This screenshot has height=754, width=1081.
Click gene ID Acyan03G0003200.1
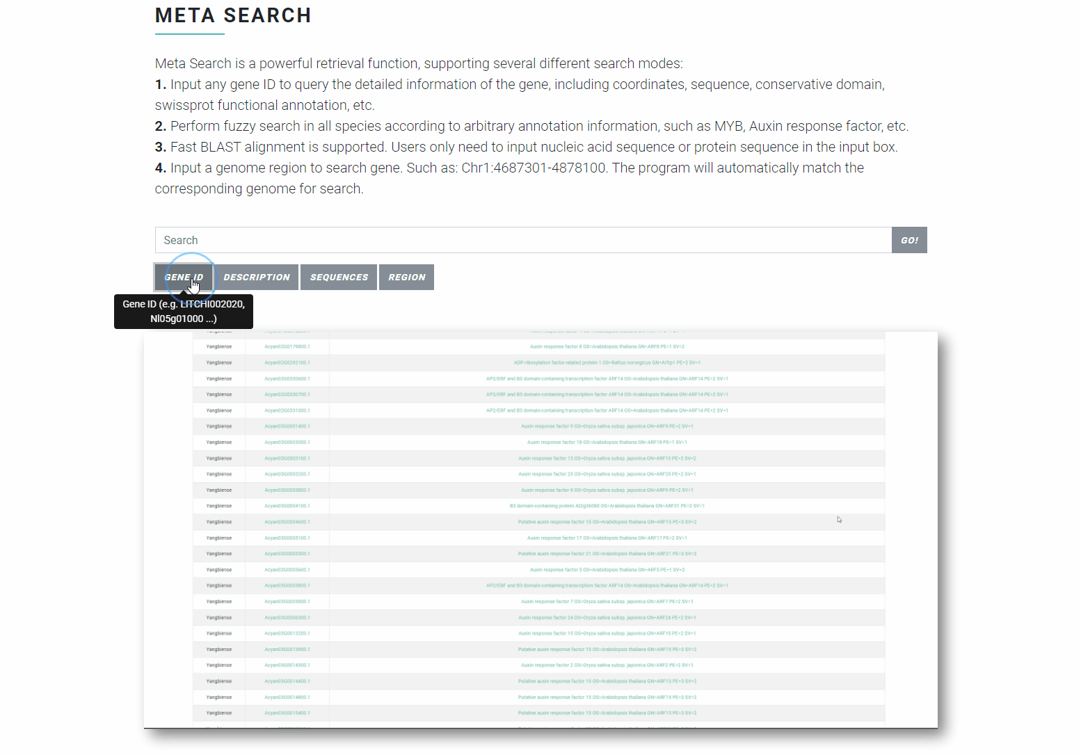[x=287, y=474]
